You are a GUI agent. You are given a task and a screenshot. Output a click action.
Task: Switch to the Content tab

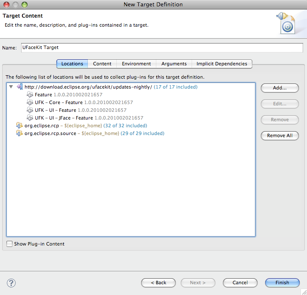[x=102, y=64]
